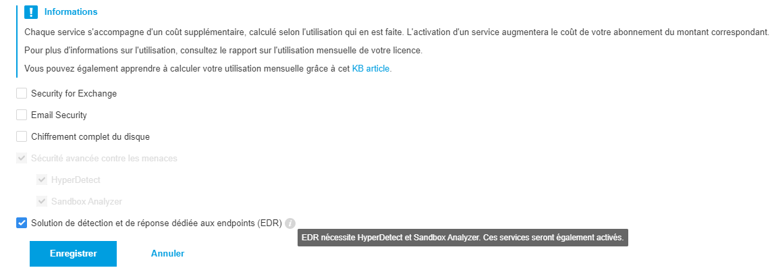Uncheck the EDR solution checkbox

click(22, 223)
